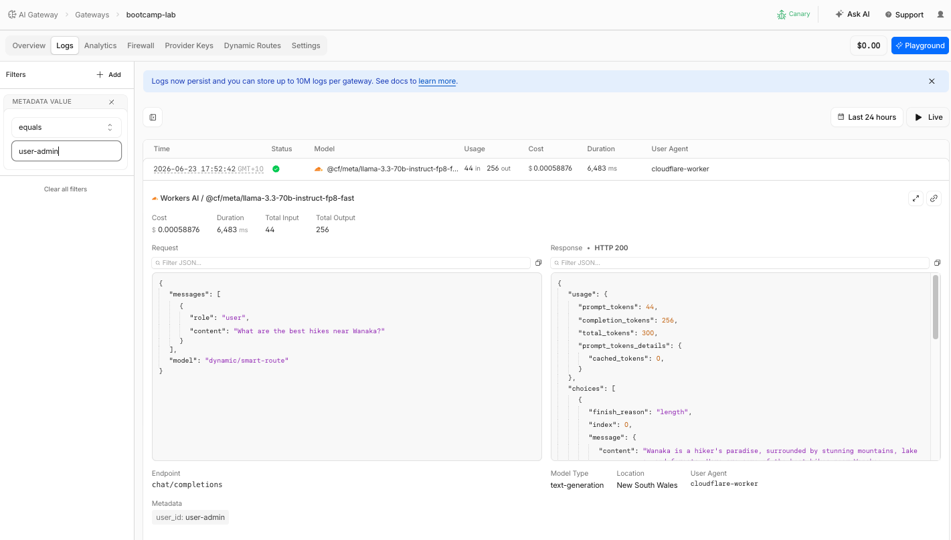Click the Canary bug icon
The width and height of the screenshot is (951, 540).
[x=781, y=14]
